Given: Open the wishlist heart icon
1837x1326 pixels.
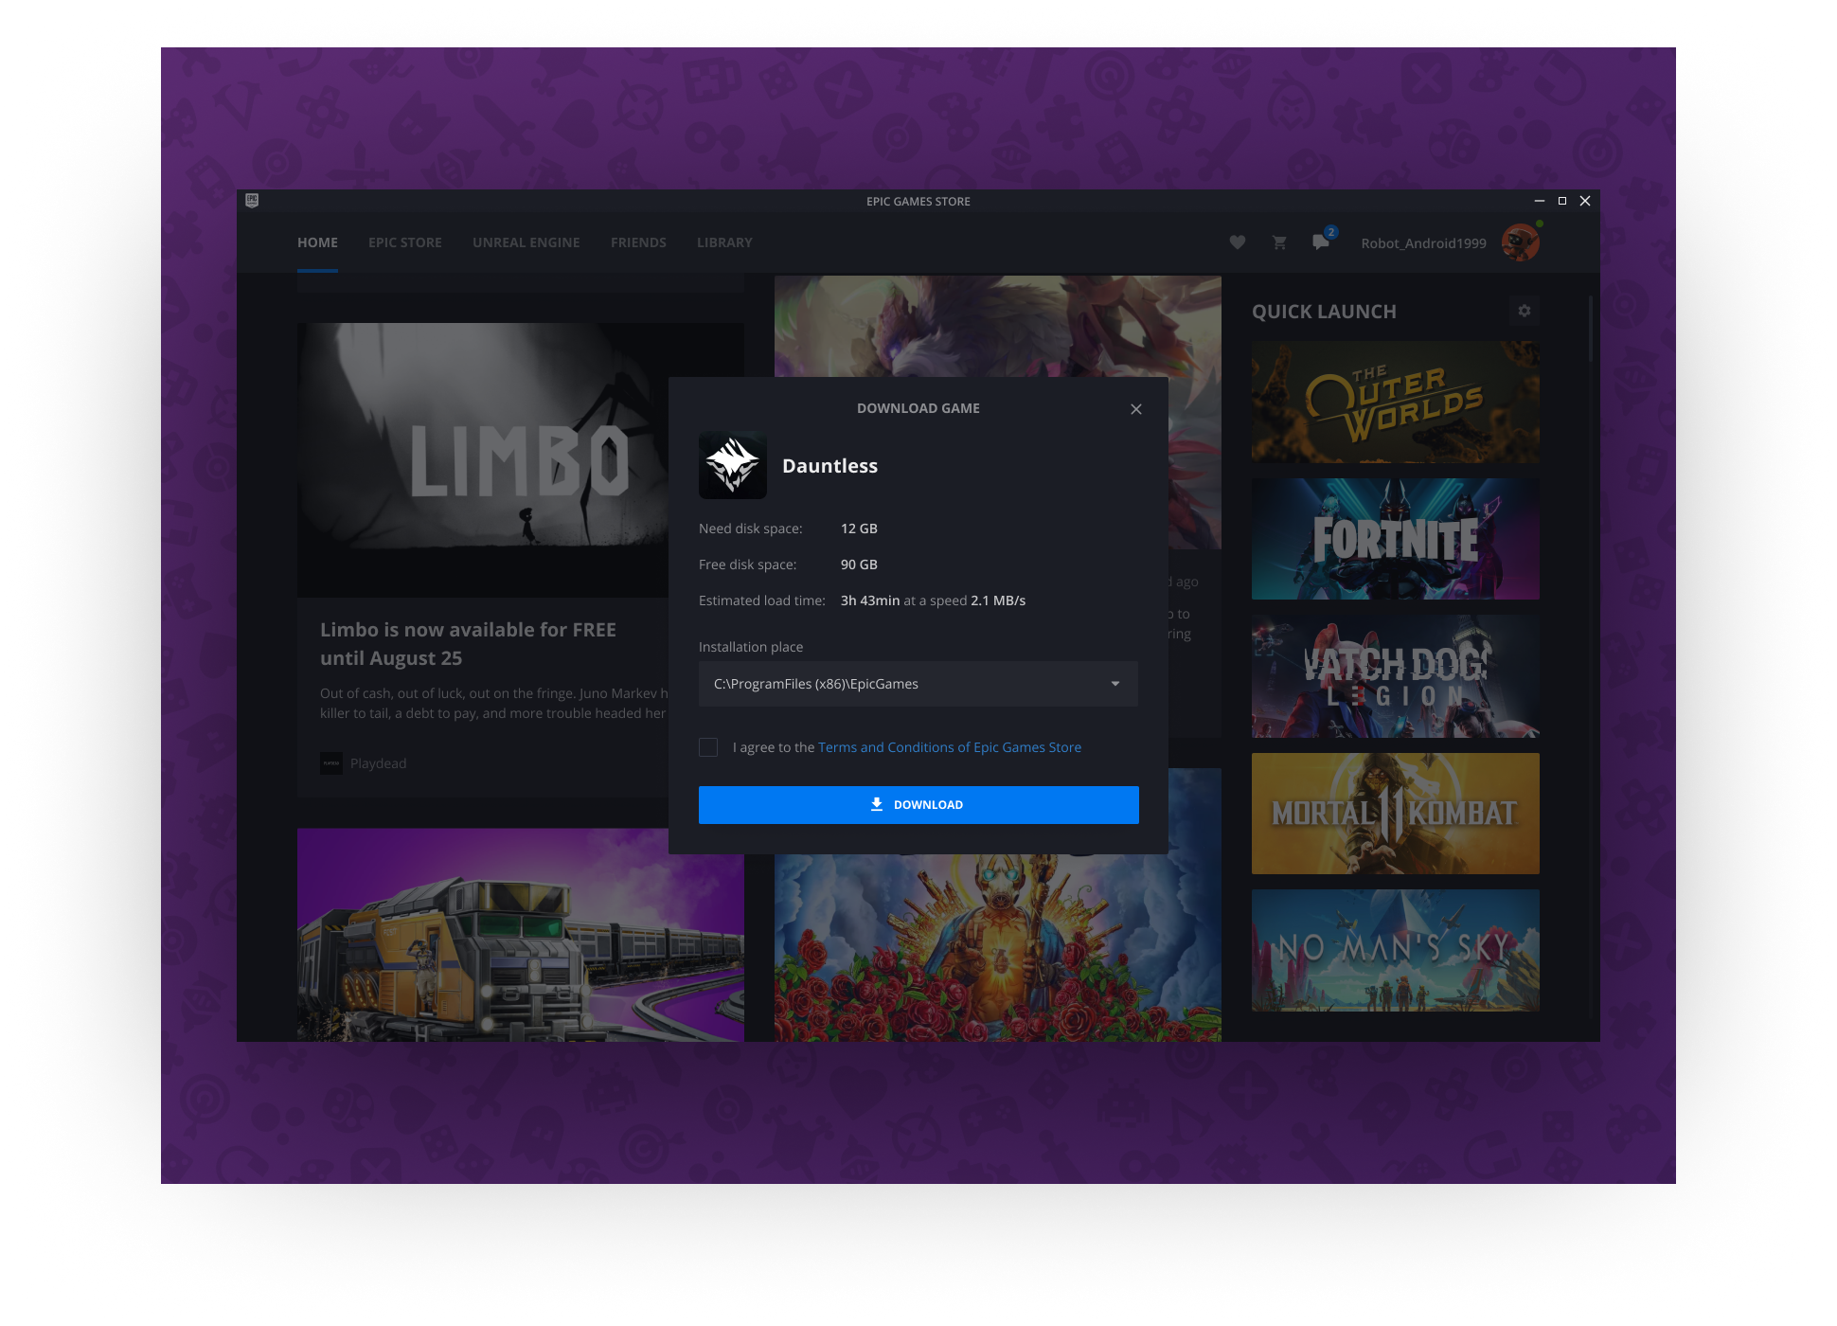Looking at the screenshot, I should (x=1237, y=242).
